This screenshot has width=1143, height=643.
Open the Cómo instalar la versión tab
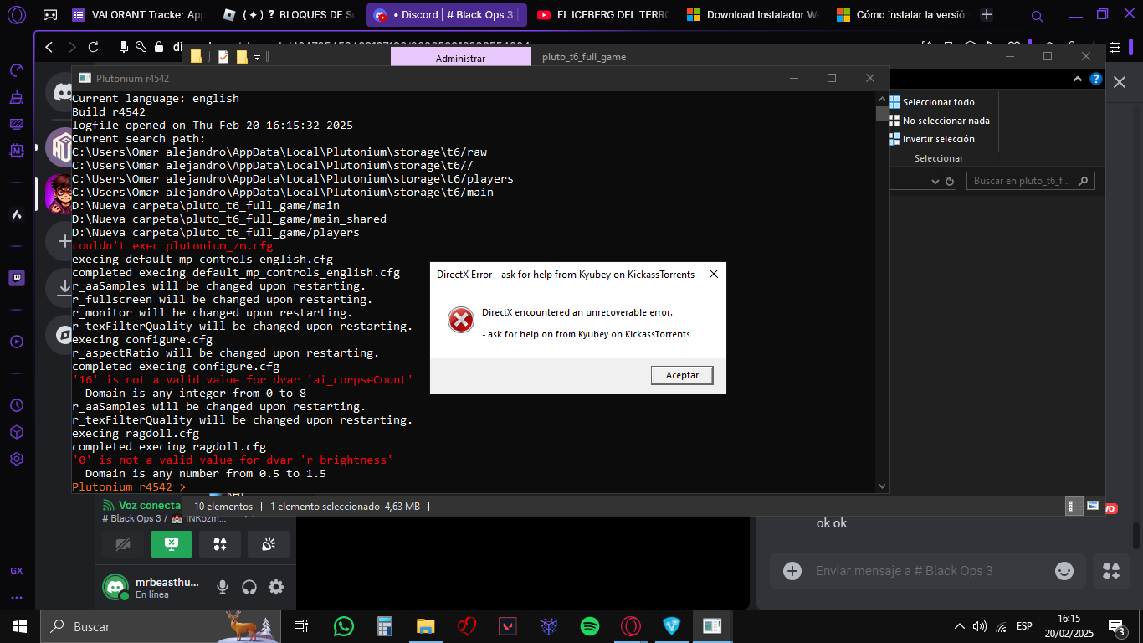tap(902, 14)
